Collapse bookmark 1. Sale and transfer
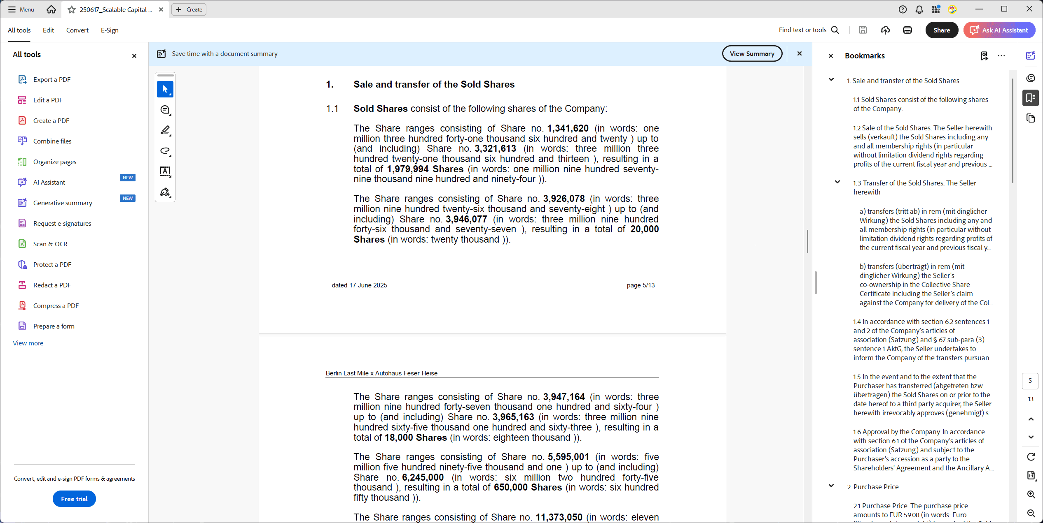The image size is (1043, 523). point(831,80)
